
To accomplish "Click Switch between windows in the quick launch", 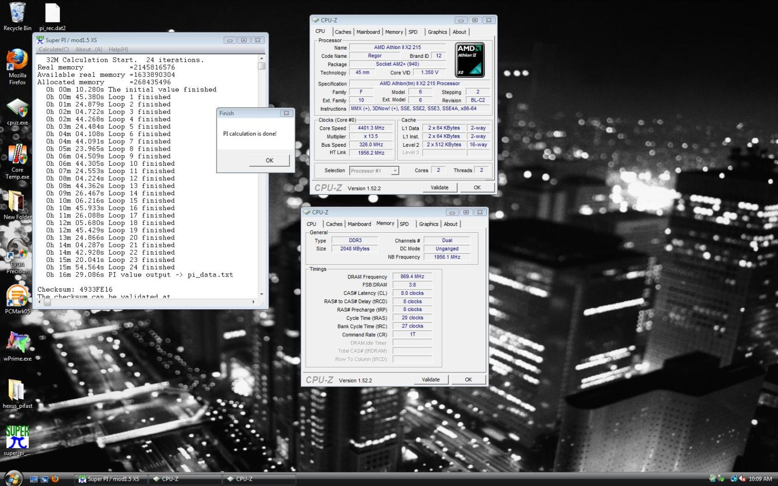I will (x=44, y=479).
